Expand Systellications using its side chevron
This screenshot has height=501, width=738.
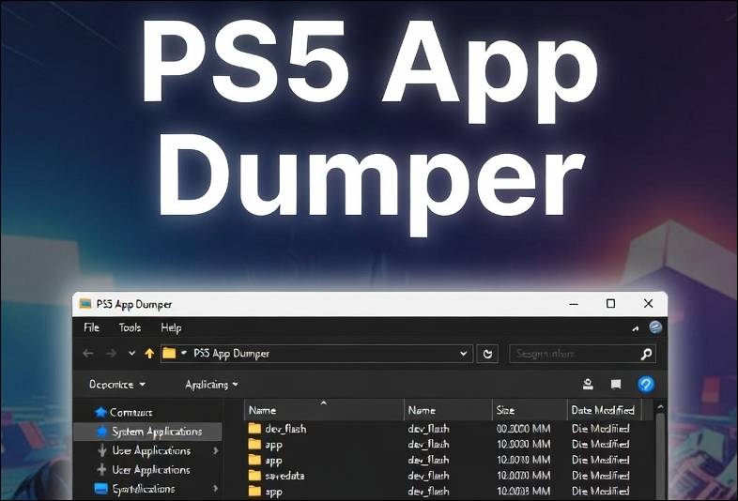pyautogui.click(x=216, y=488)
